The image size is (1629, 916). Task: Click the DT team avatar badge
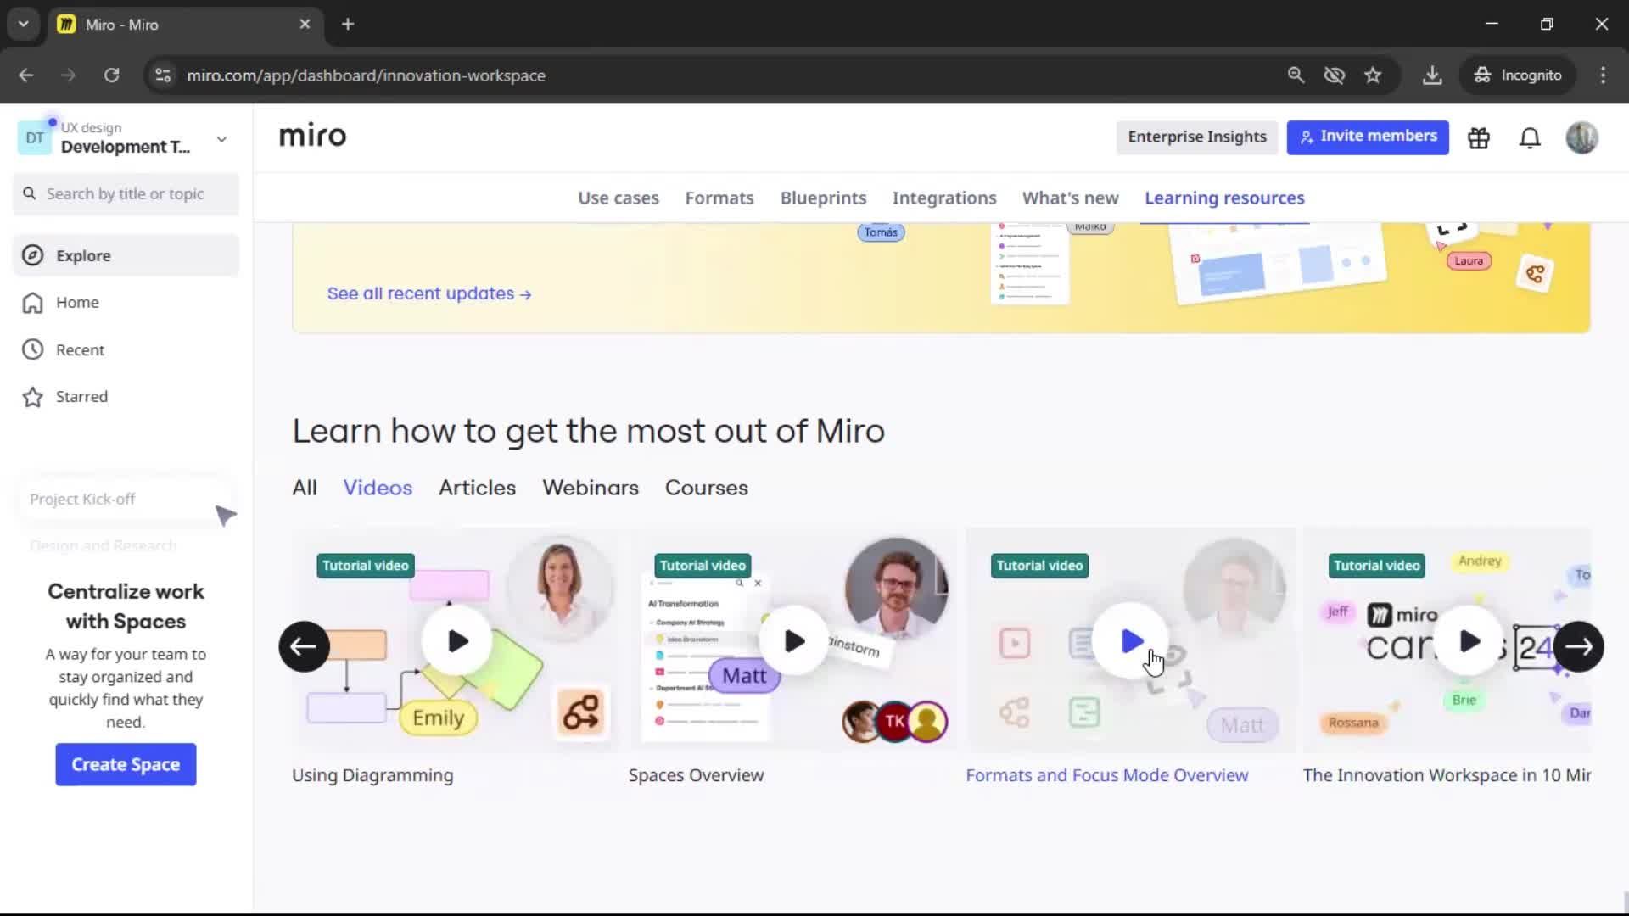pos(35,138)
